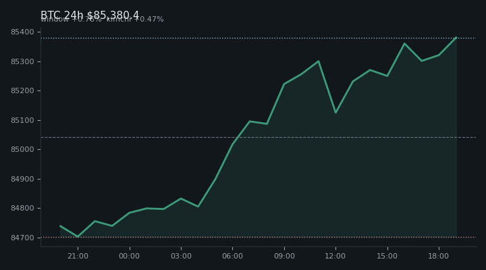Viewport: 486px width, 270px height.
Task: Click the 18:00 time axis label
Action: click(x=439, y=256)
